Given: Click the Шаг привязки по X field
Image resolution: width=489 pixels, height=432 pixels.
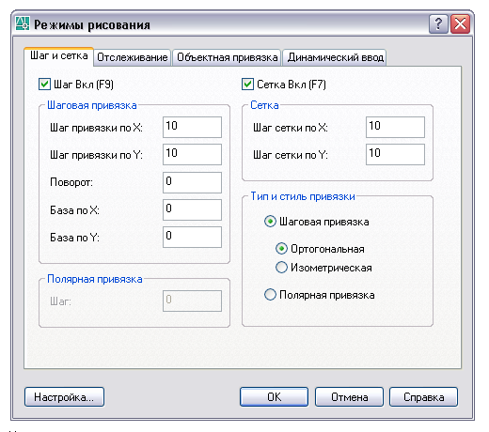Looking at the screenshot, I should pyautogui.click(x=192, y=127).
